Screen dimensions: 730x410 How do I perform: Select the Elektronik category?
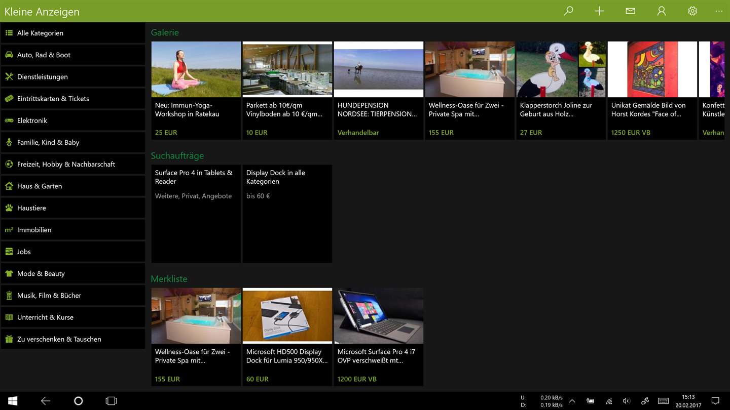[73, 120]
